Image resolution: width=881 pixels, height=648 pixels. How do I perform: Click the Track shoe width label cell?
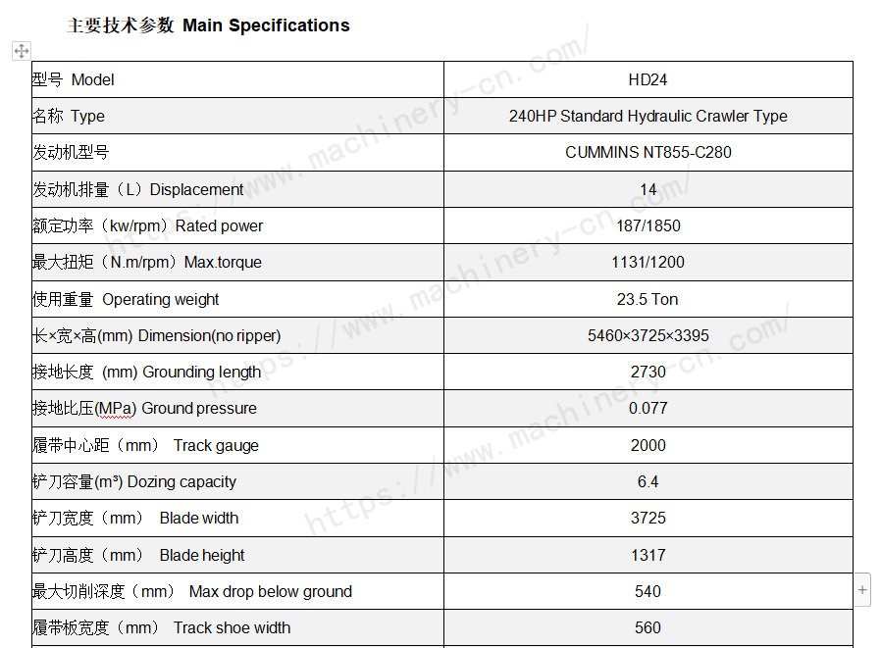click(x=237, y=627)
